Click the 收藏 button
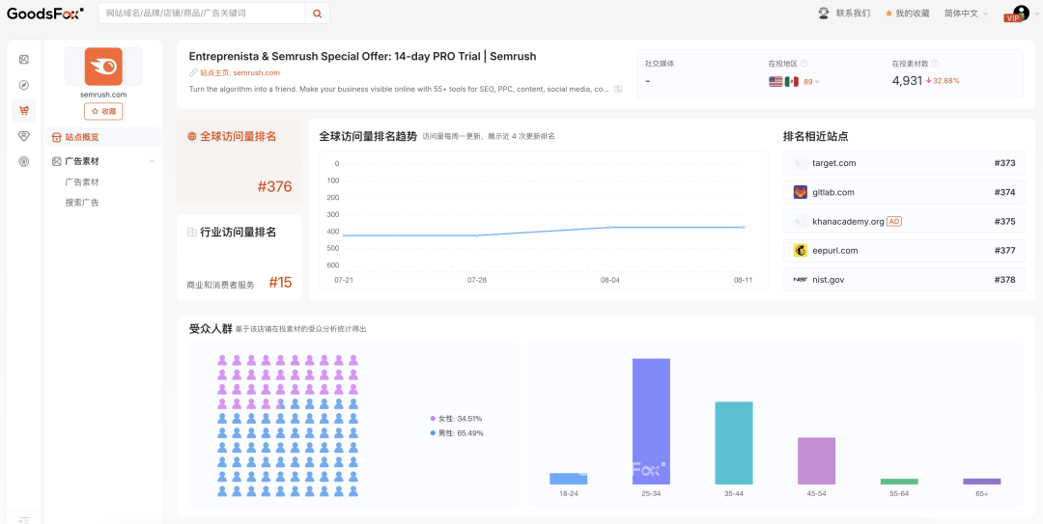 click(x=103, y=111)
